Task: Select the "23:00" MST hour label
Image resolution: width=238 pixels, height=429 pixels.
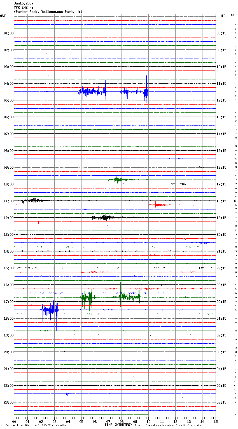Action: [x=9, y=402]
